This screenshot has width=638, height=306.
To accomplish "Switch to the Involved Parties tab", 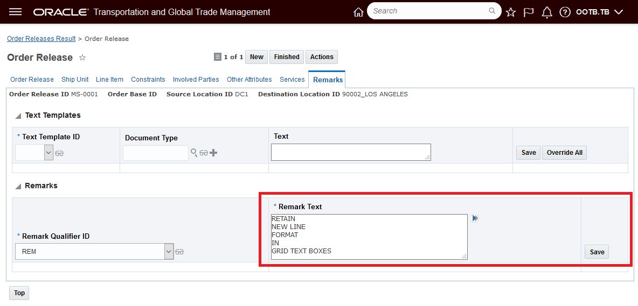I will [196, 80].
